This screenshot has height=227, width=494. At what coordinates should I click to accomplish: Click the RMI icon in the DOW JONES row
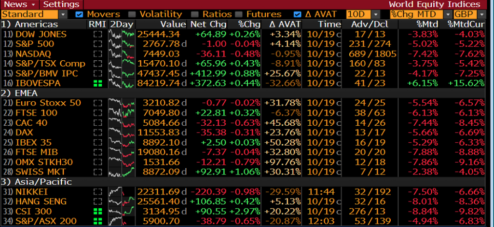point(98,34)
